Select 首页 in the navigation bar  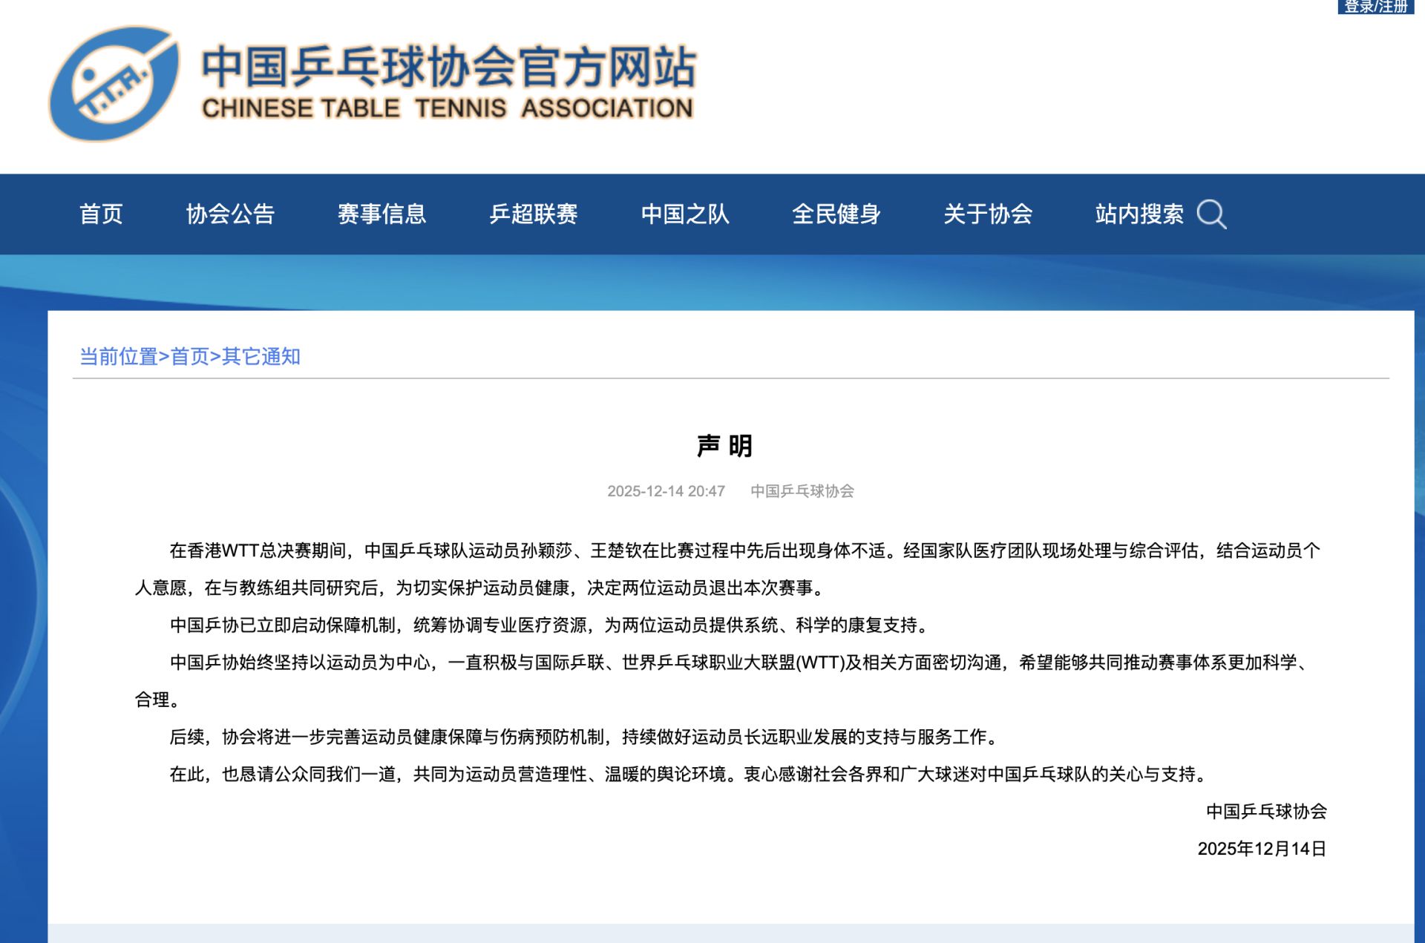click(102, 214)
